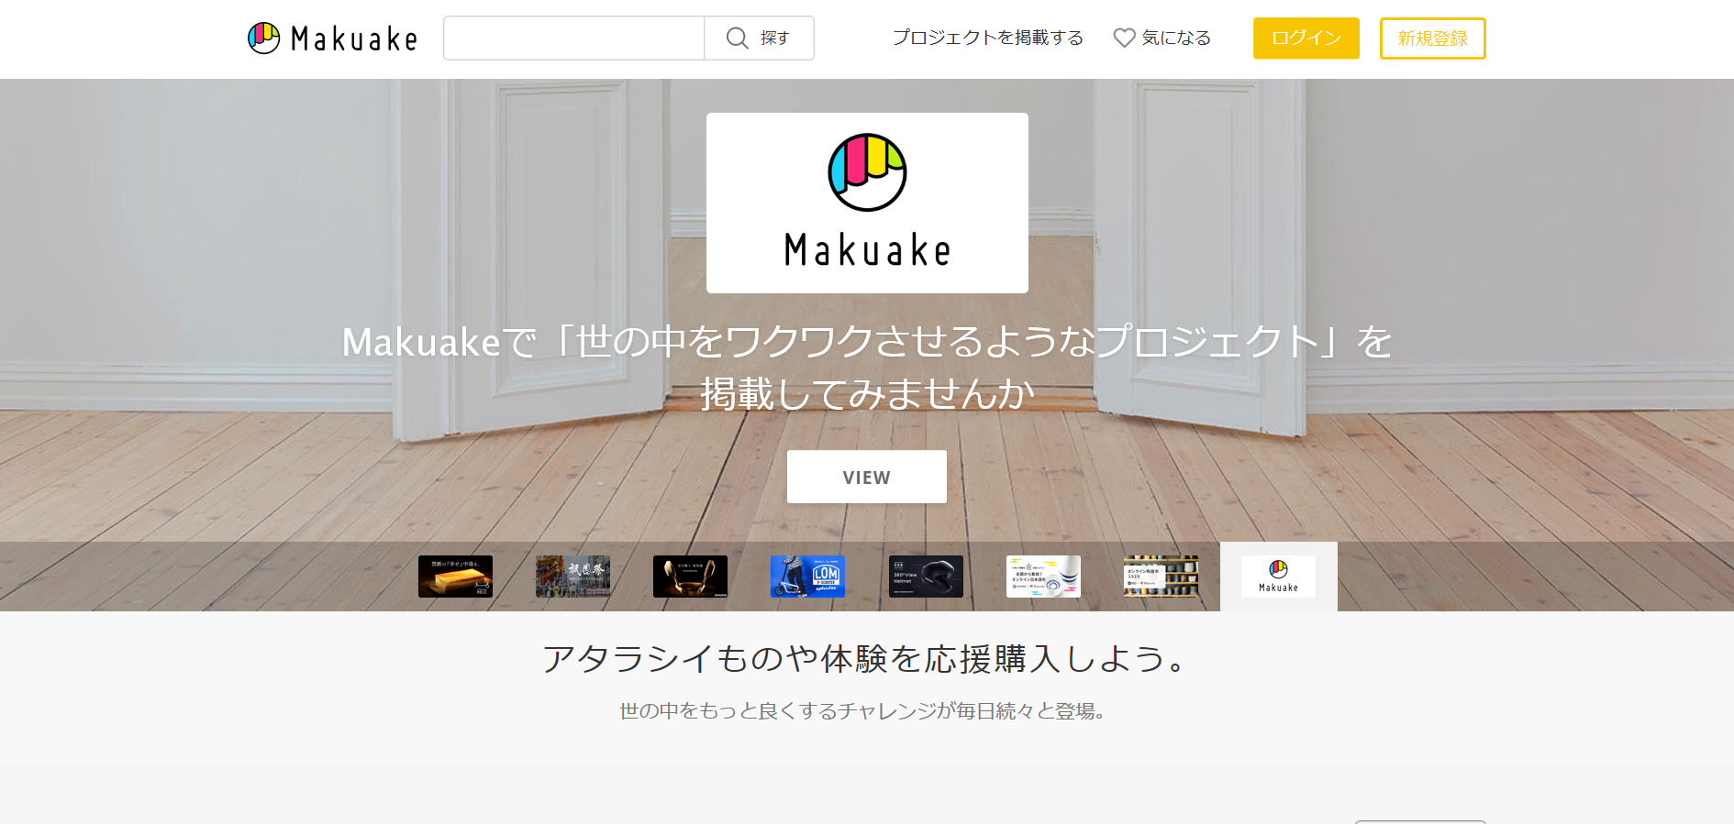Select the golden castella cake thumbnail
1734x824 pixels.
(x=455, y=577)
